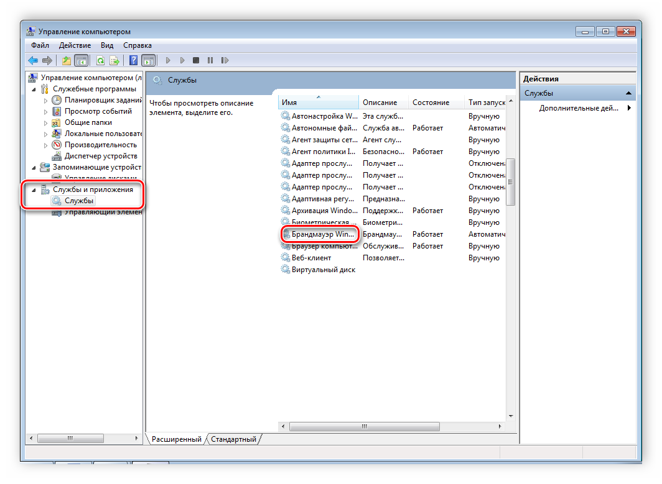662x484 pixels.
Task: Collapse the Службы и приложения node
Action: (34, 189)
